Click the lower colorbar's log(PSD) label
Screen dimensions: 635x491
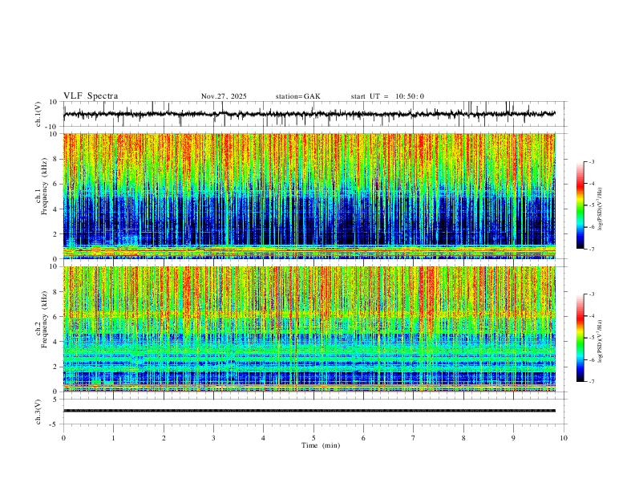coord(601,342)
